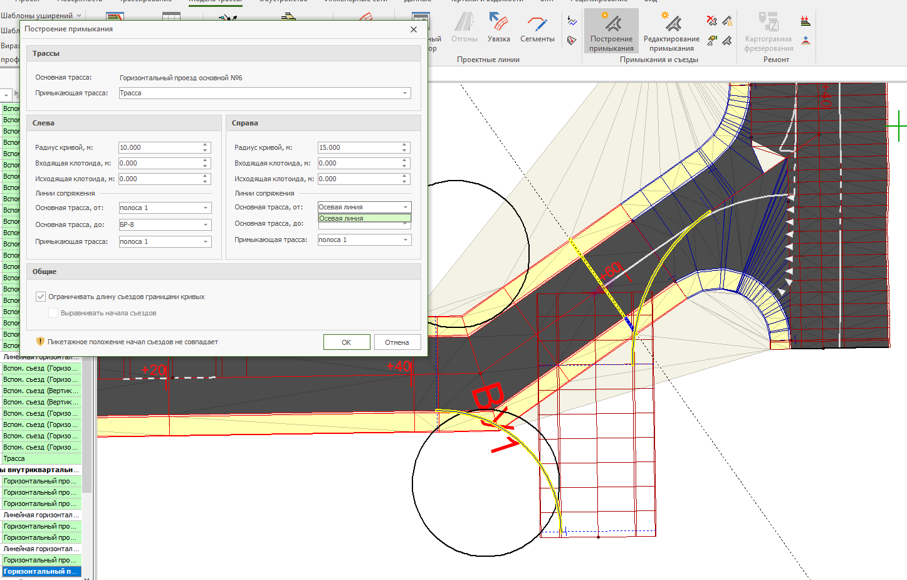Open the Редактирование примыкания tool
The image size is (907, 580).
671,31
